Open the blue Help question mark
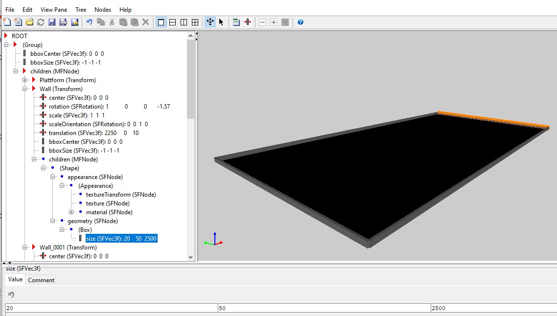The height and width of the screenshot is (316, 557). point(301,22)
